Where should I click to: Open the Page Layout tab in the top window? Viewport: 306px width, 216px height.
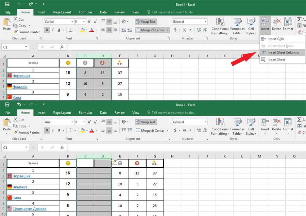tap(62, 12)
